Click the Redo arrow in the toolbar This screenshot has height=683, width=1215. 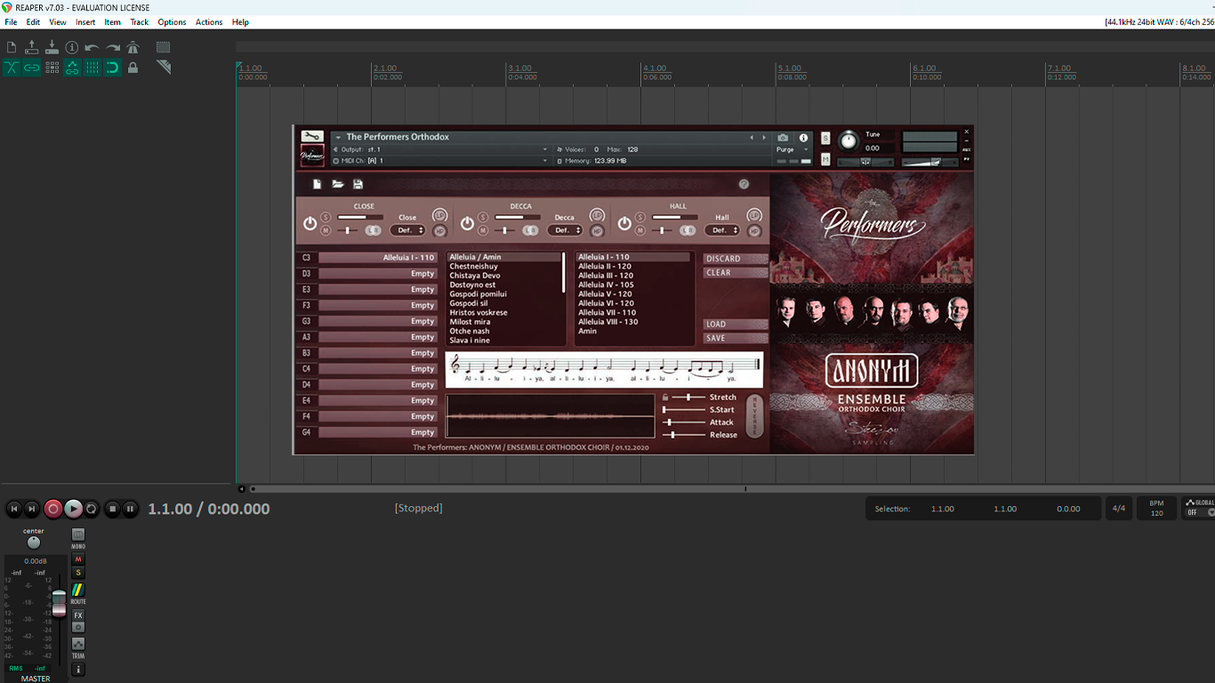tap(113, 47)
